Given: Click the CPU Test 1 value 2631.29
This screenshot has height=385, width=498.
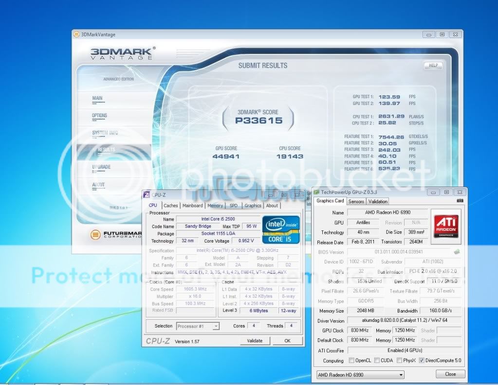Looking at the screenshot, I should [391, 116].
